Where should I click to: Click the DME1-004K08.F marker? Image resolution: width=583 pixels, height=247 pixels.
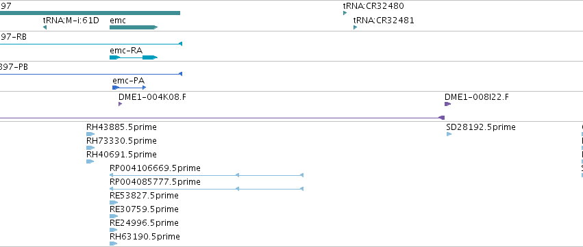[x=120, y=104]
